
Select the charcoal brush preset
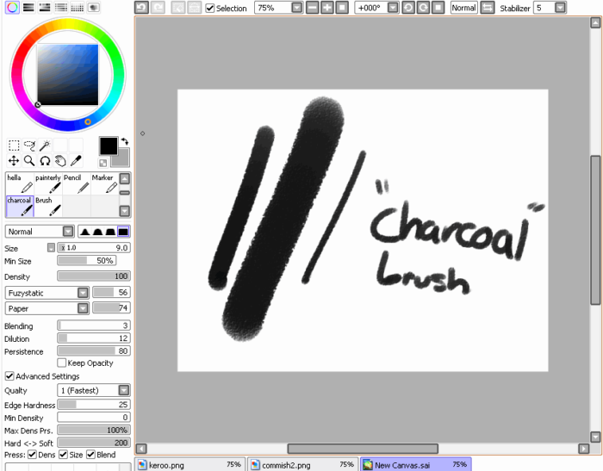(x=20, y=206)
